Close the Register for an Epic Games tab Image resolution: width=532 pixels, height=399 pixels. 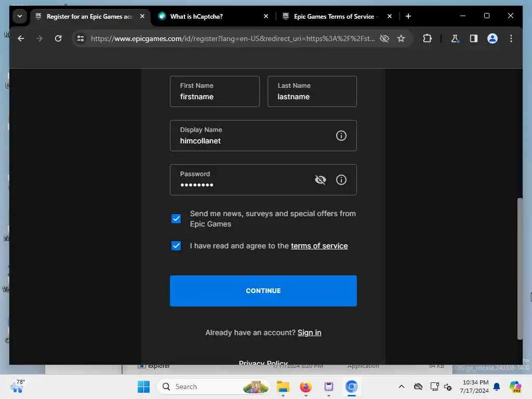click(142, 16)
